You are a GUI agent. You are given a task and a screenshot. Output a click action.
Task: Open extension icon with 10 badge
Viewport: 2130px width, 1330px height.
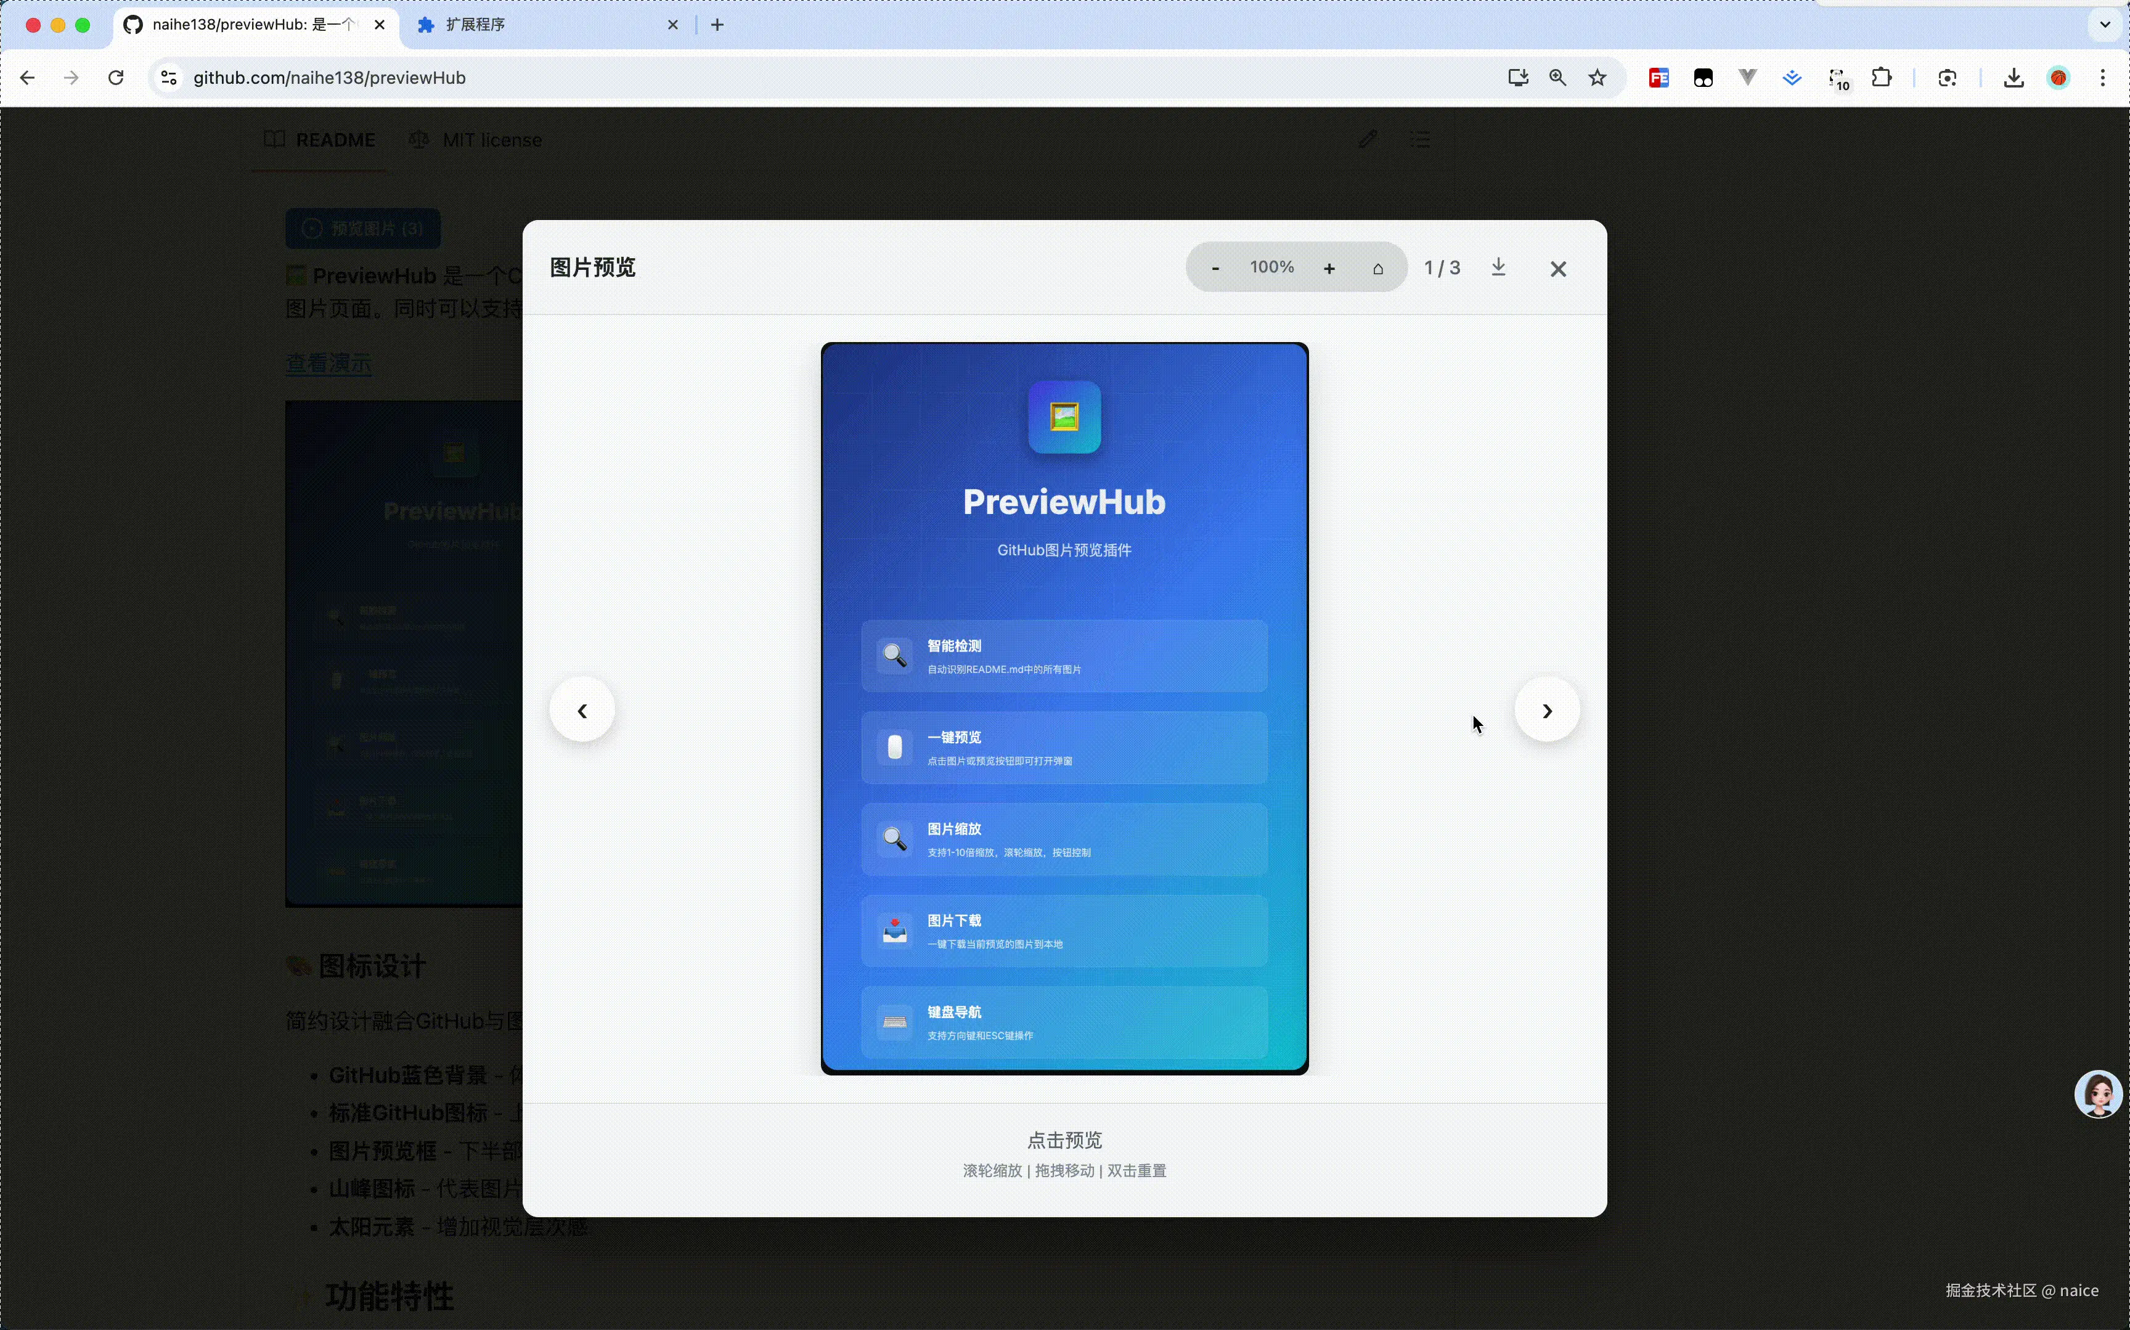pos(1839,79)
